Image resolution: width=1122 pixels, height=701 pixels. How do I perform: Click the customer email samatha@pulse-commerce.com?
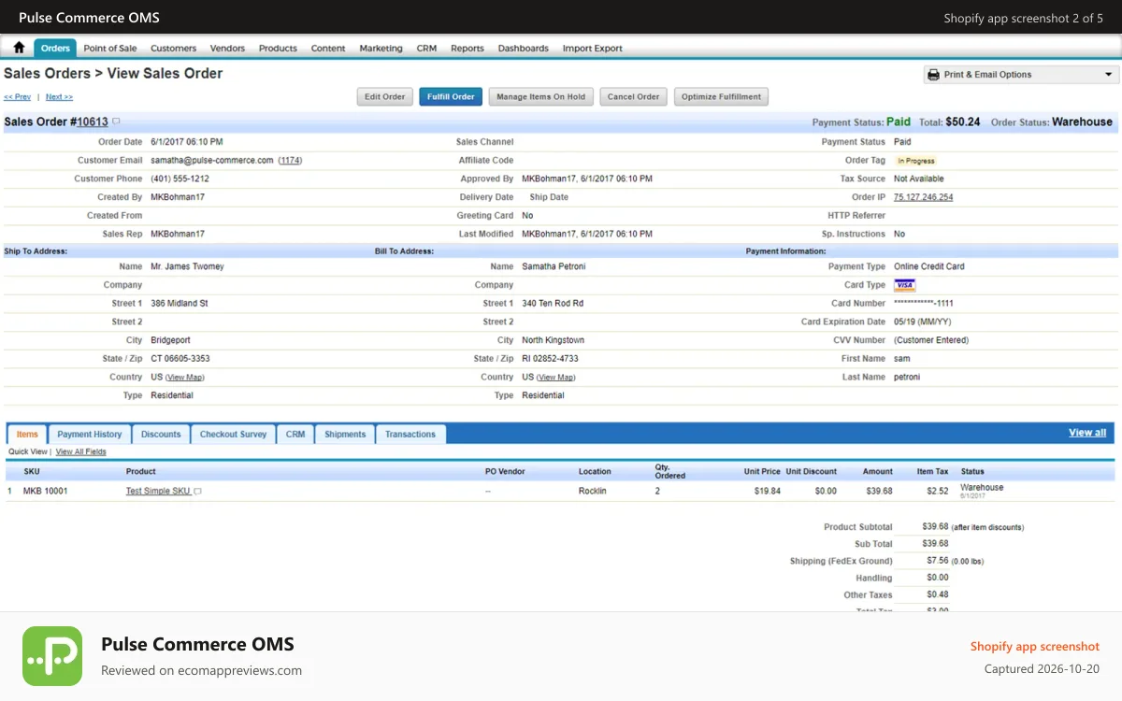tap(212, 161)
